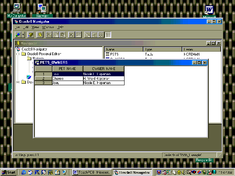The width and height of the screenshot is (235, 176).
Task: Click the Paste toolbar icon
Action: 63,35
